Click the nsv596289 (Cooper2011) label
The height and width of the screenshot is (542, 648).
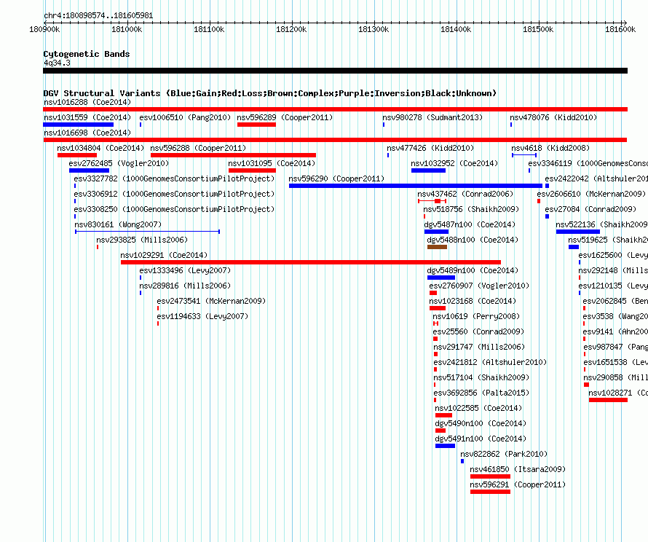tap(285, 117)
